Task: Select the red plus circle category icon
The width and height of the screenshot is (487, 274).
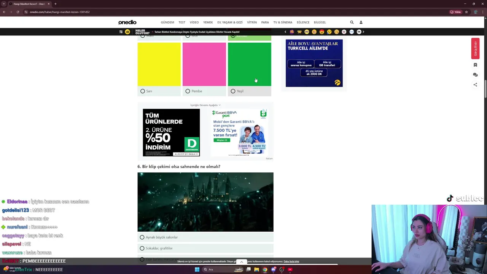Action: point(344,32)
